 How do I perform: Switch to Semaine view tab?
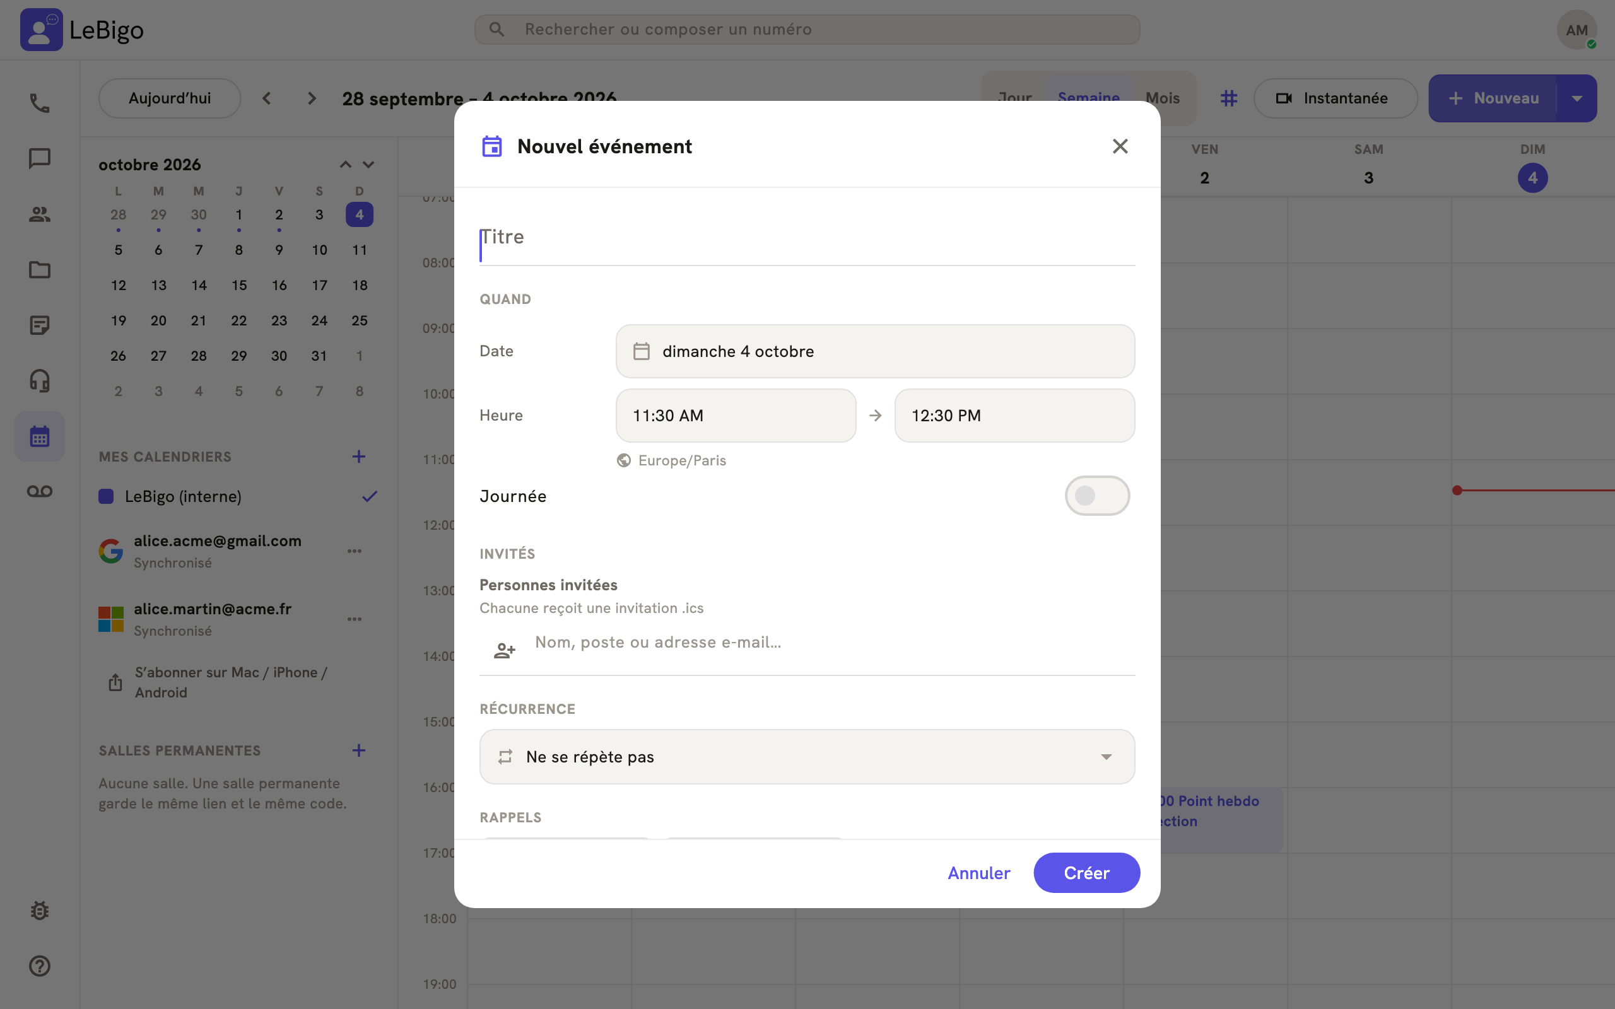(1088, 98)
